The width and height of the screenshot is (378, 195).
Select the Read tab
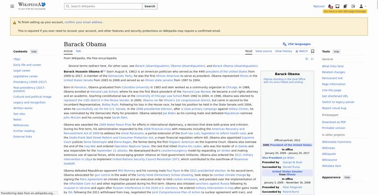tap(249, 51)
